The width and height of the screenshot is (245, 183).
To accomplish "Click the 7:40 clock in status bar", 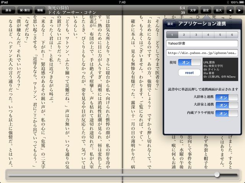I will pos(122,2).
